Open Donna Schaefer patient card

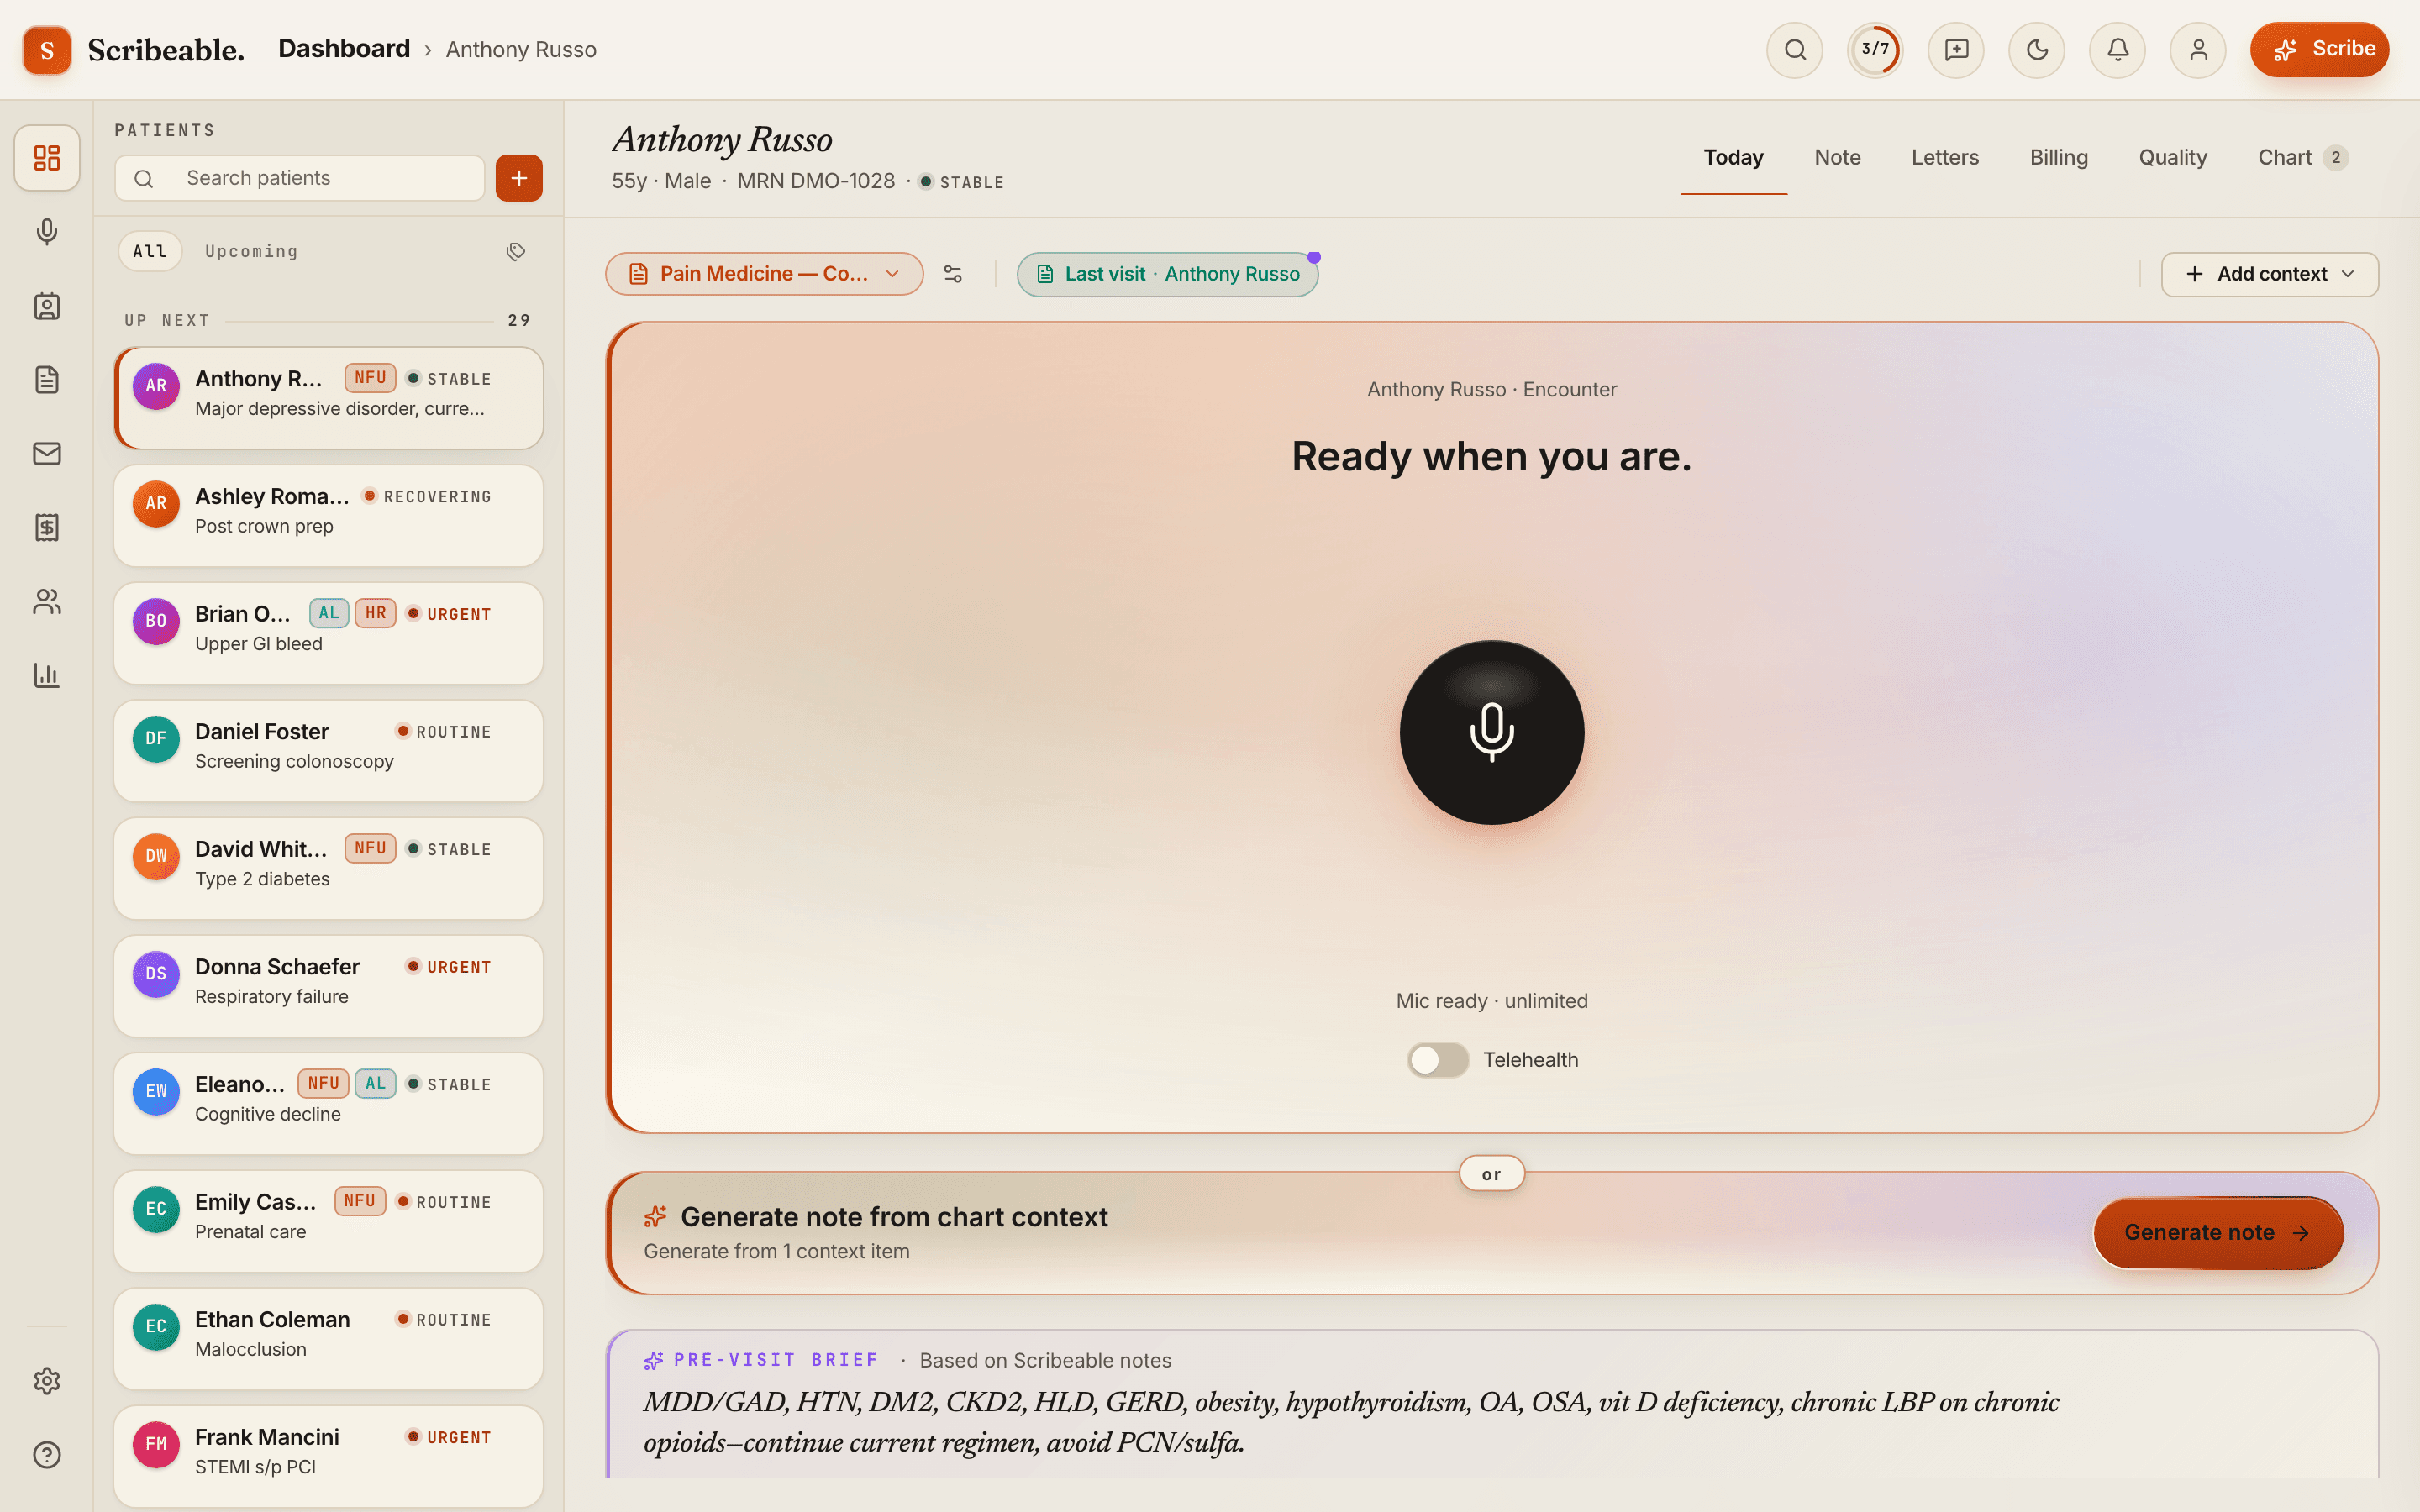coord(328,986)
